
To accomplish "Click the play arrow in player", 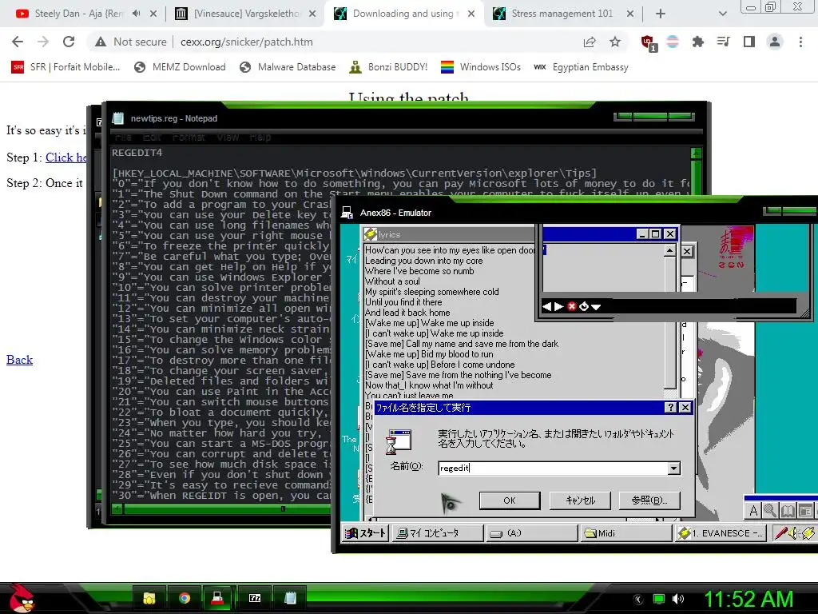I will (x=558, y=306).
